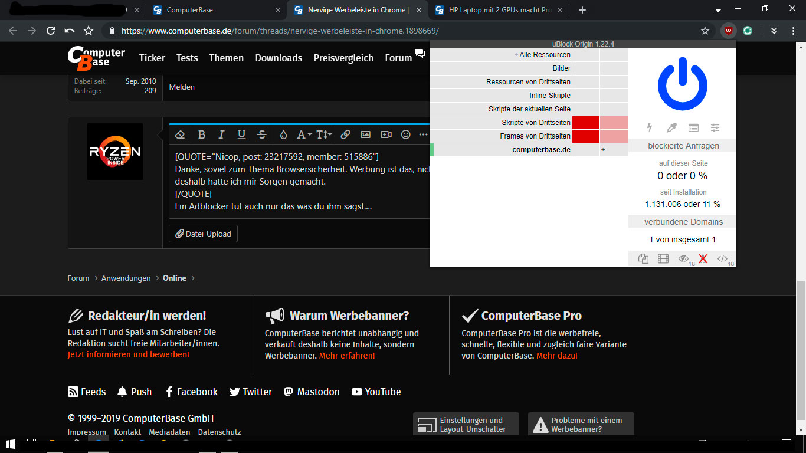
Task: Toggle JavaScript blocking (</> icon) in uBlock
Action: coord(723,259)
